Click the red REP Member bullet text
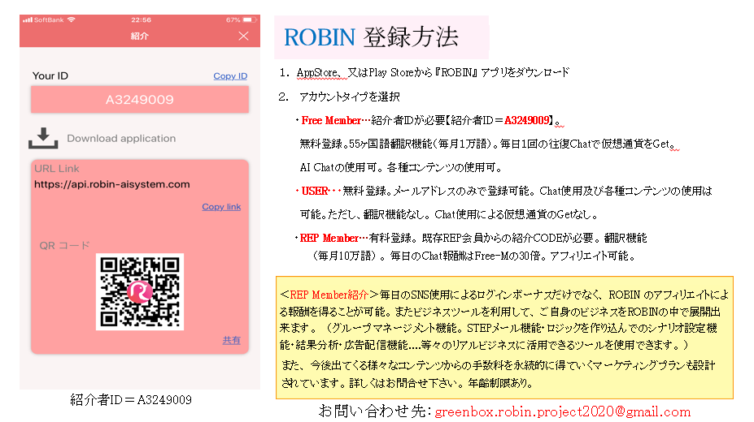 click(329, 238)
